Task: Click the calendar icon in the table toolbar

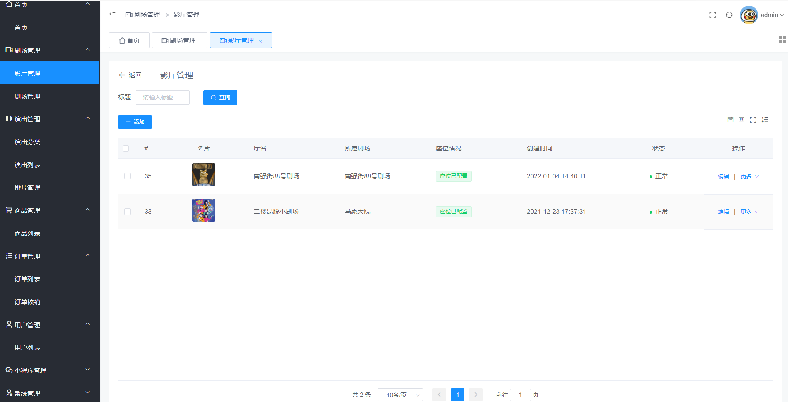Action: coord(730,120)
